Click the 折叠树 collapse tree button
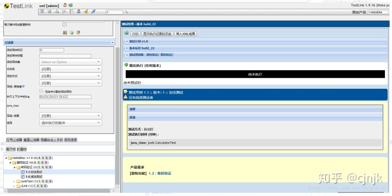This screenshot has height=196, width=392. [x=22, y=149]
